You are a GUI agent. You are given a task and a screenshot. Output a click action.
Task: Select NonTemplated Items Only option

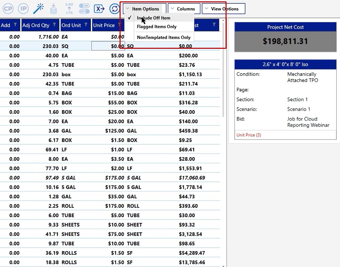pyautogui.click(x=163, y=38)
